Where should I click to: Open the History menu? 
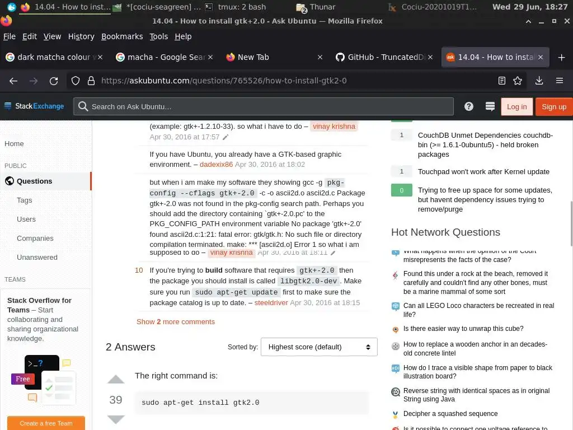(x=81, y=36)
